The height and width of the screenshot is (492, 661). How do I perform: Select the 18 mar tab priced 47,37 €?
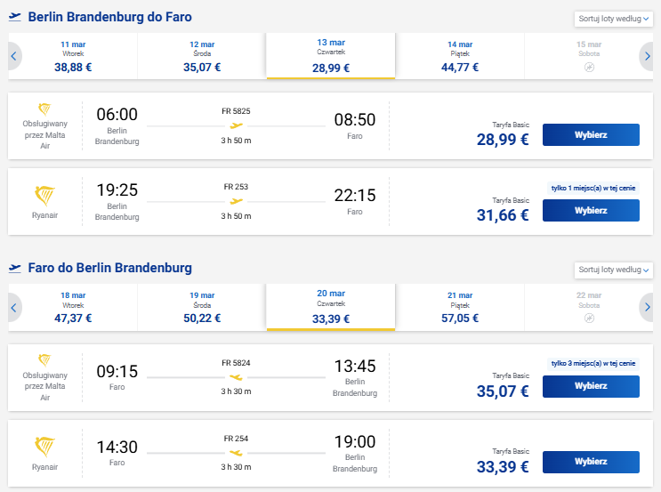[73, 307]
